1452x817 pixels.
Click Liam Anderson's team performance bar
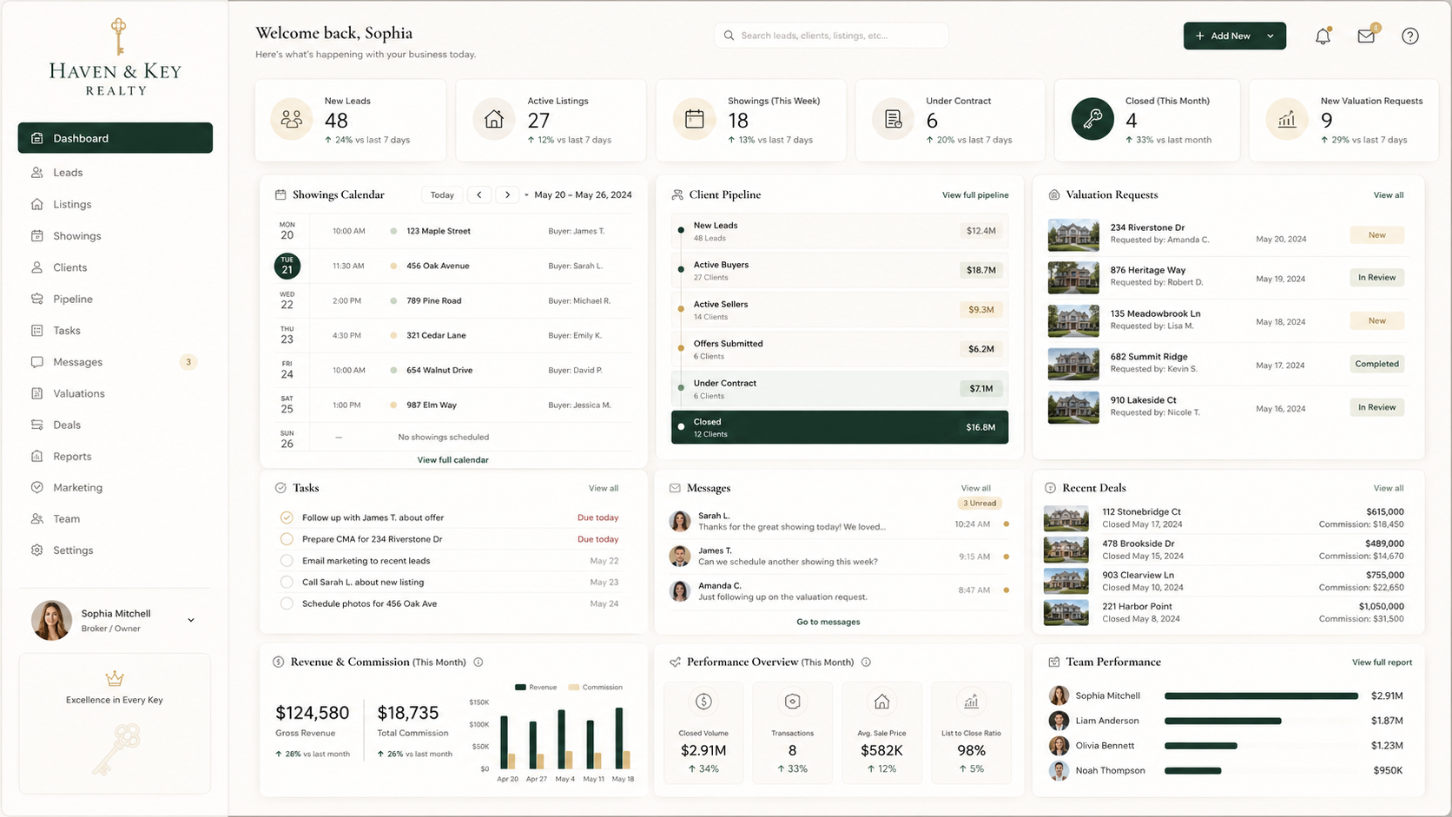[1223, 721]
